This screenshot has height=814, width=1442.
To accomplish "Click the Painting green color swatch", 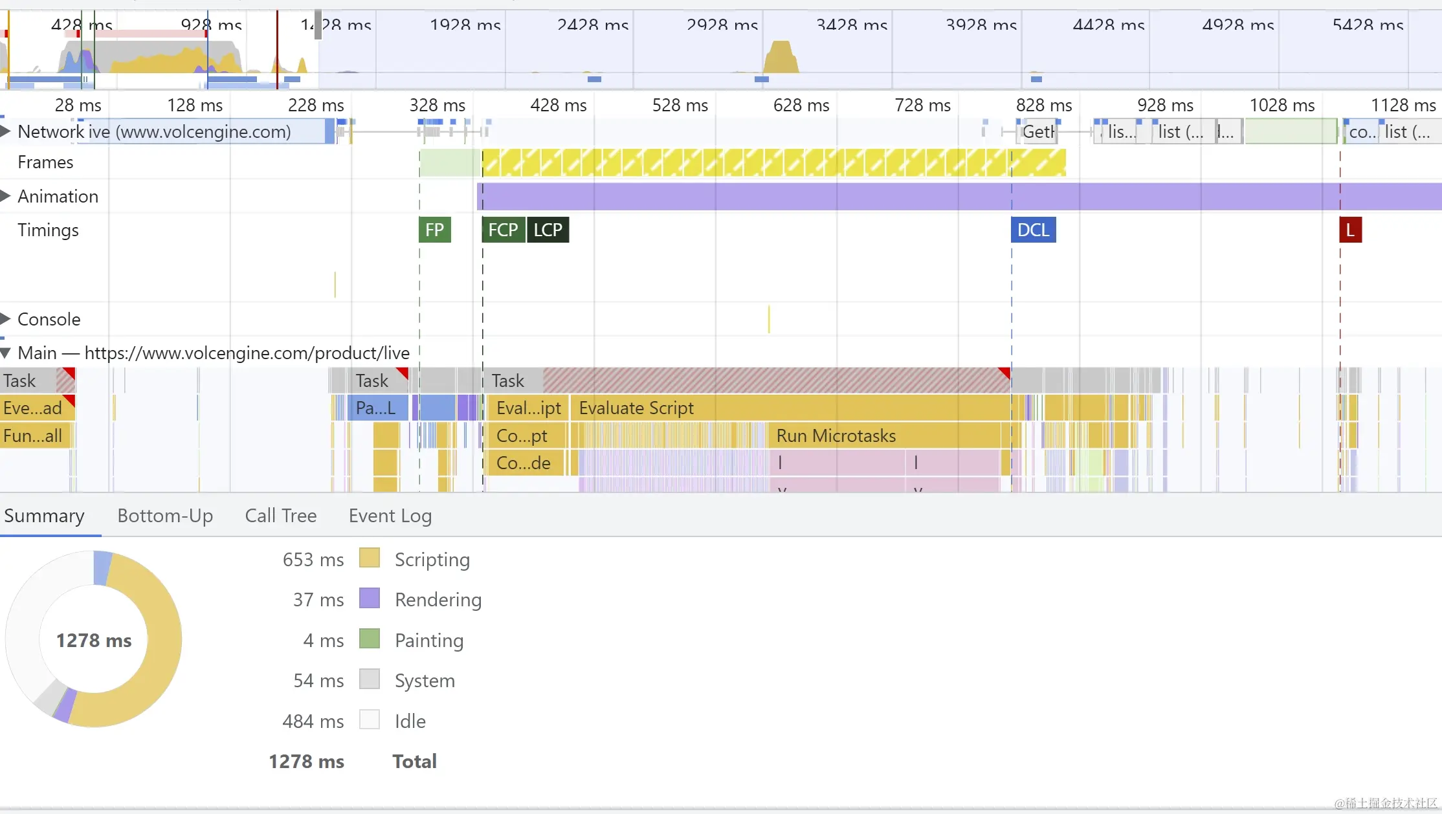I will pyautogui.click(x=370, y=639).
